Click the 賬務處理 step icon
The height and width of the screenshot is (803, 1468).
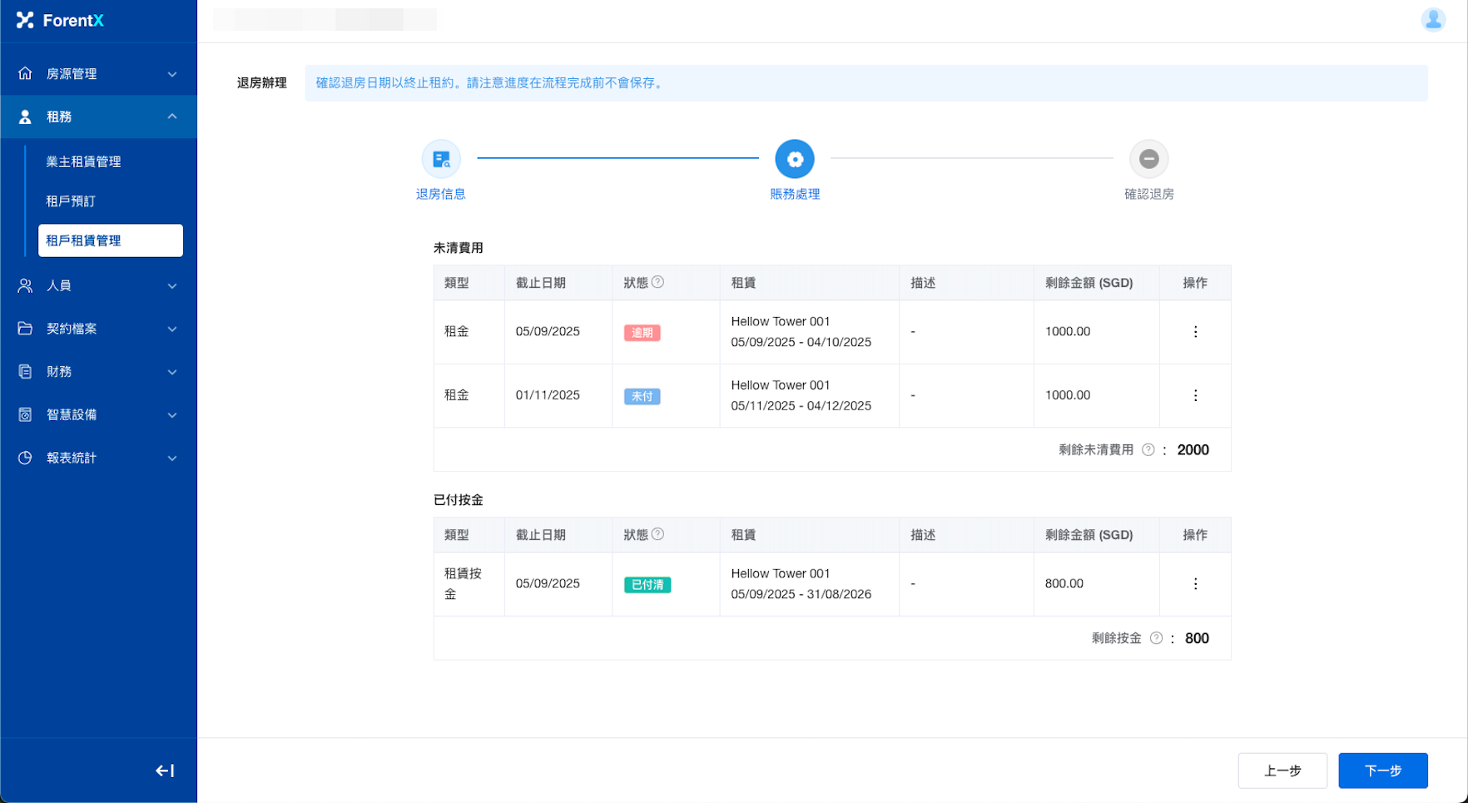point(795,159)
